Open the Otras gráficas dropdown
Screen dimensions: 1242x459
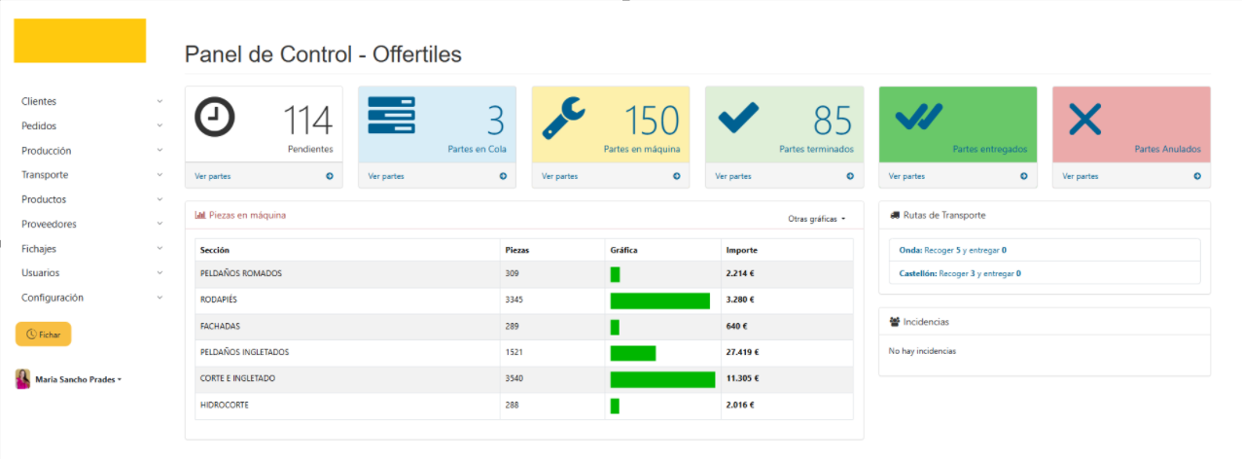pos(816,219)
